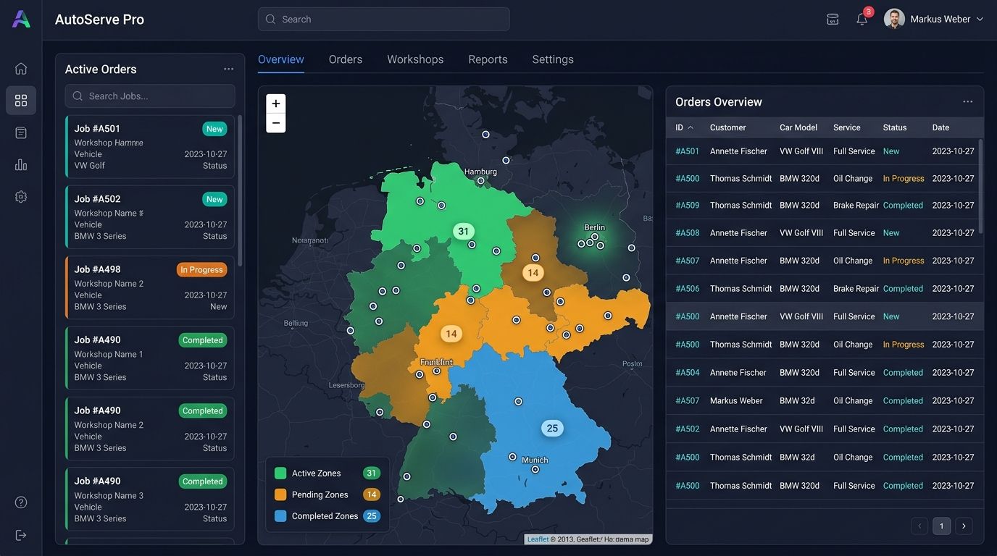The width and height of the screenshot is (997, 556).
Task: Open the Analytics bar-chart icon in sidebar
Action: tap(20, 164)
